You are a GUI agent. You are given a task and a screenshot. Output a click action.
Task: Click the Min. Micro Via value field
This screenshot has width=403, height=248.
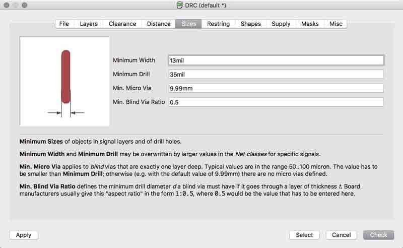276,88
